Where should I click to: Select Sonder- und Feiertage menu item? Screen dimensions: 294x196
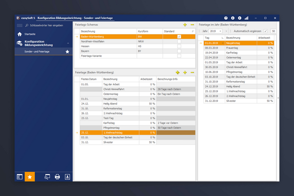click(x=37, y=52)
